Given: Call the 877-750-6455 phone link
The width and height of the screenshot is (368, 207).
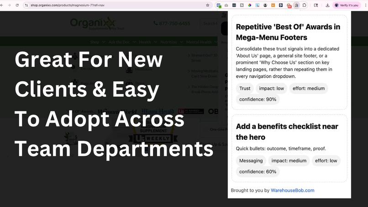Looking at the screenshot, I should (172, 23).
